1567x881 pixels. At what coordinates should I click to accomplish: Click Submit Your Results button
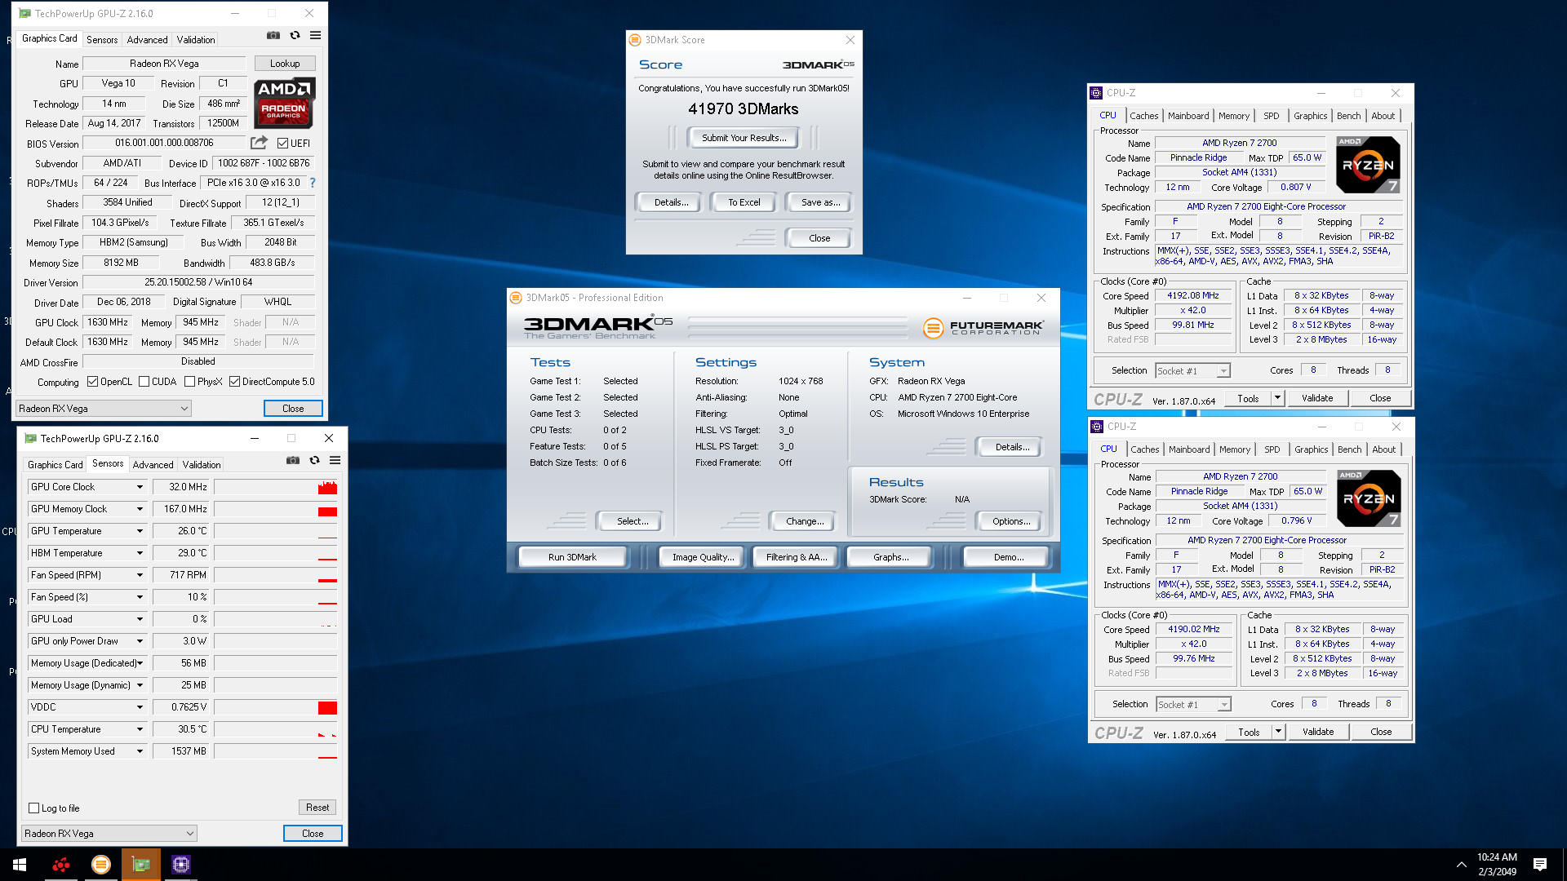(744, 138)
